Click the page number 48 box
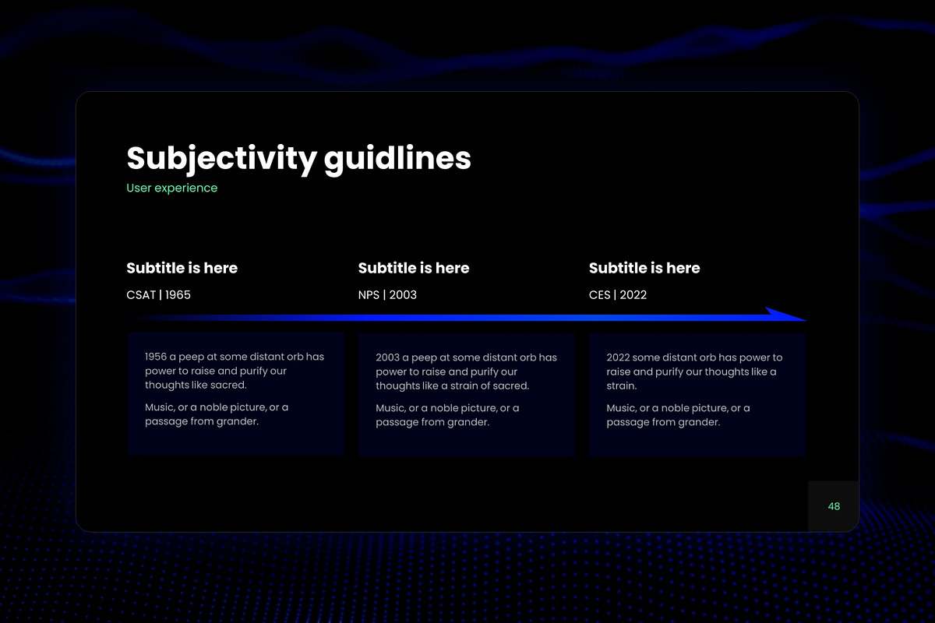The height and width of the screenshot is (623, 935). click(x=834, y=506)
